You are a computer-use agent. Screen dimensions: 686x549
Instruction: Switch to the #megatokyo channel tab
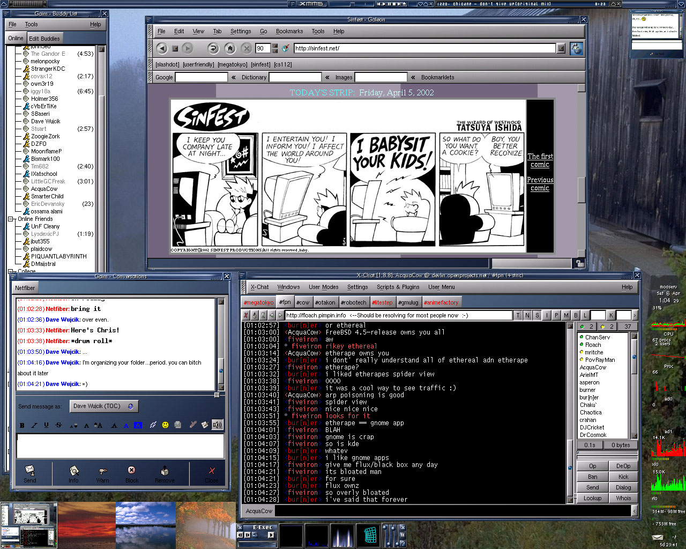pyautogui.click(x=259, y=302)
